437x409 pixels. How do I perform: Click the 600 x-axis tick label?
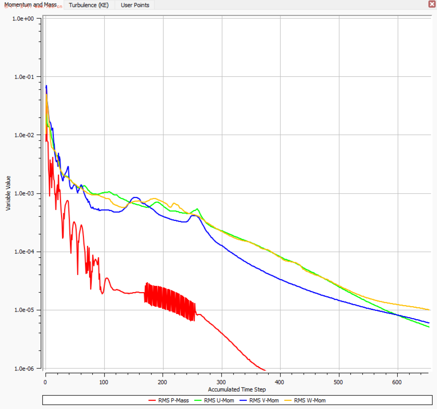(397, 382)
